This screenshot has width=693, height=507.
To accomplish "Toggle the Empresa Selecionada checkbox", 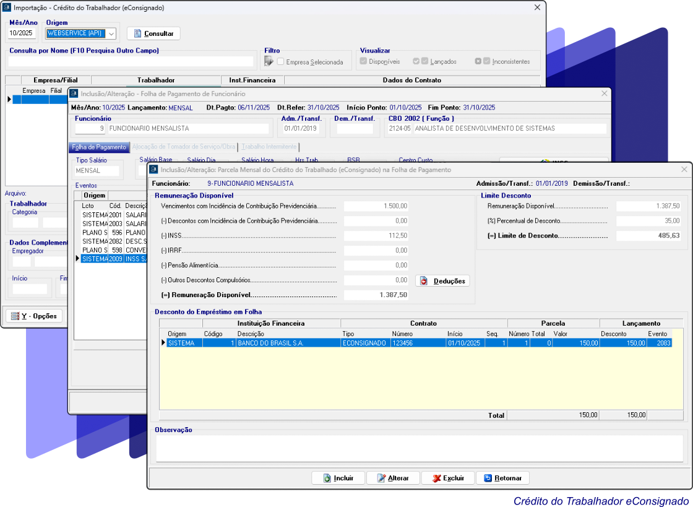I will (281, 62).
